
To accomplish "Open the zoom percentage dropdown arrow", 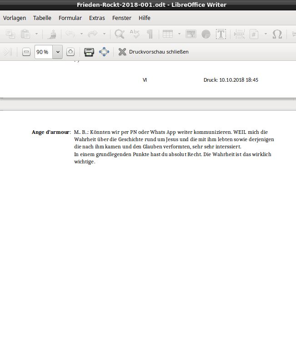I will click(58, 52).
